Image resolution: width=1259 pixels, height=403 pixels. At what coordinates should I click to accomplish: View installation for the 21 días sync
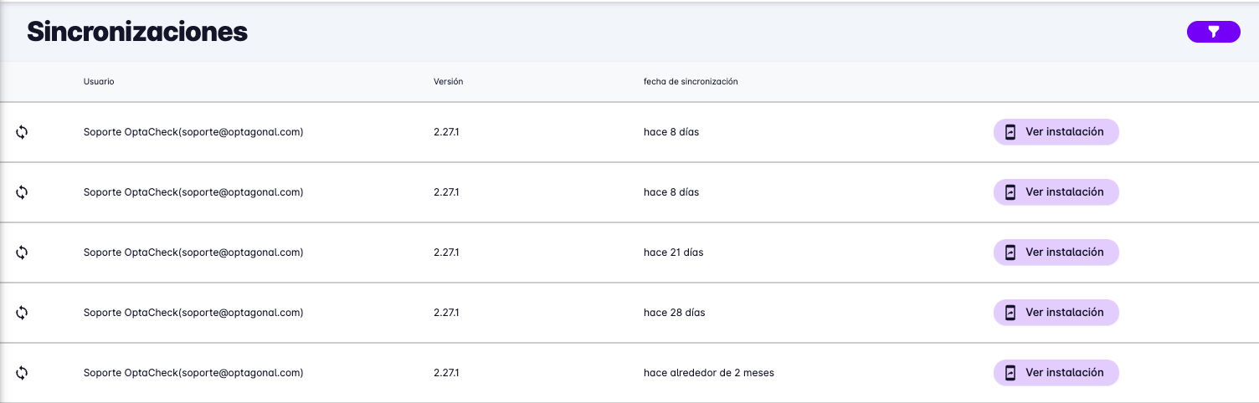[1056, 253]
